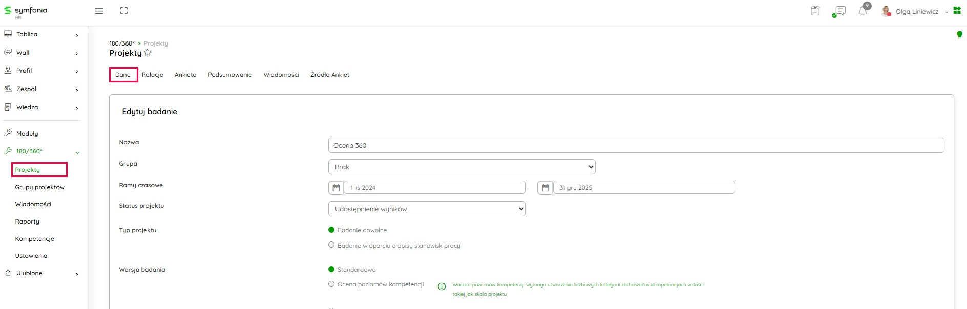The height and width of the screenshot is (309, 967).
Task: Click the green lightbulb hint icon
Action: point(959,35)
